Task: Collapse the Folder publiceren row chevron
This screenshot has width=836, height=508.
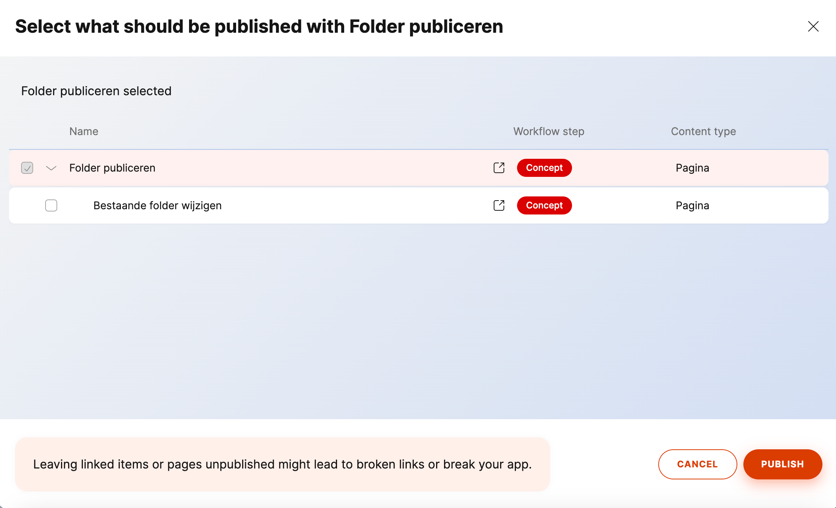Action: click(x=51, y=168)
